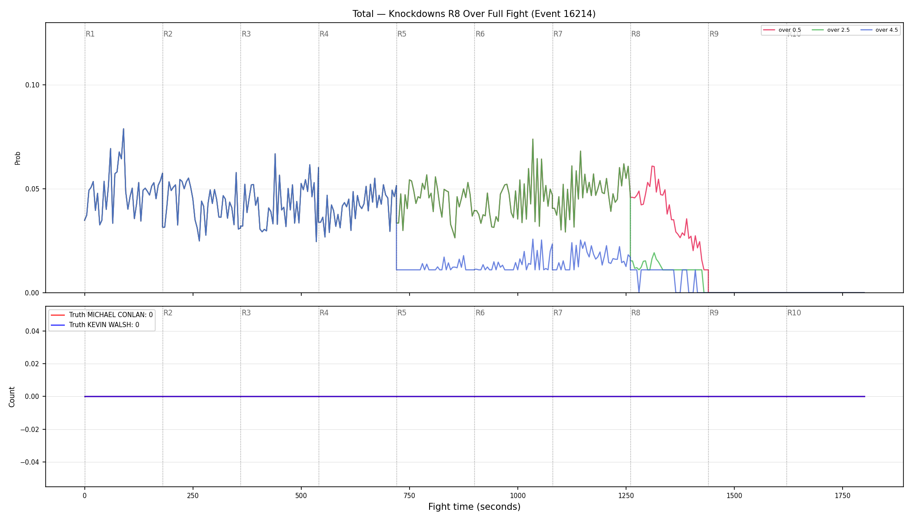Click the 1000 tick on the fight time axis

point(518,495)
